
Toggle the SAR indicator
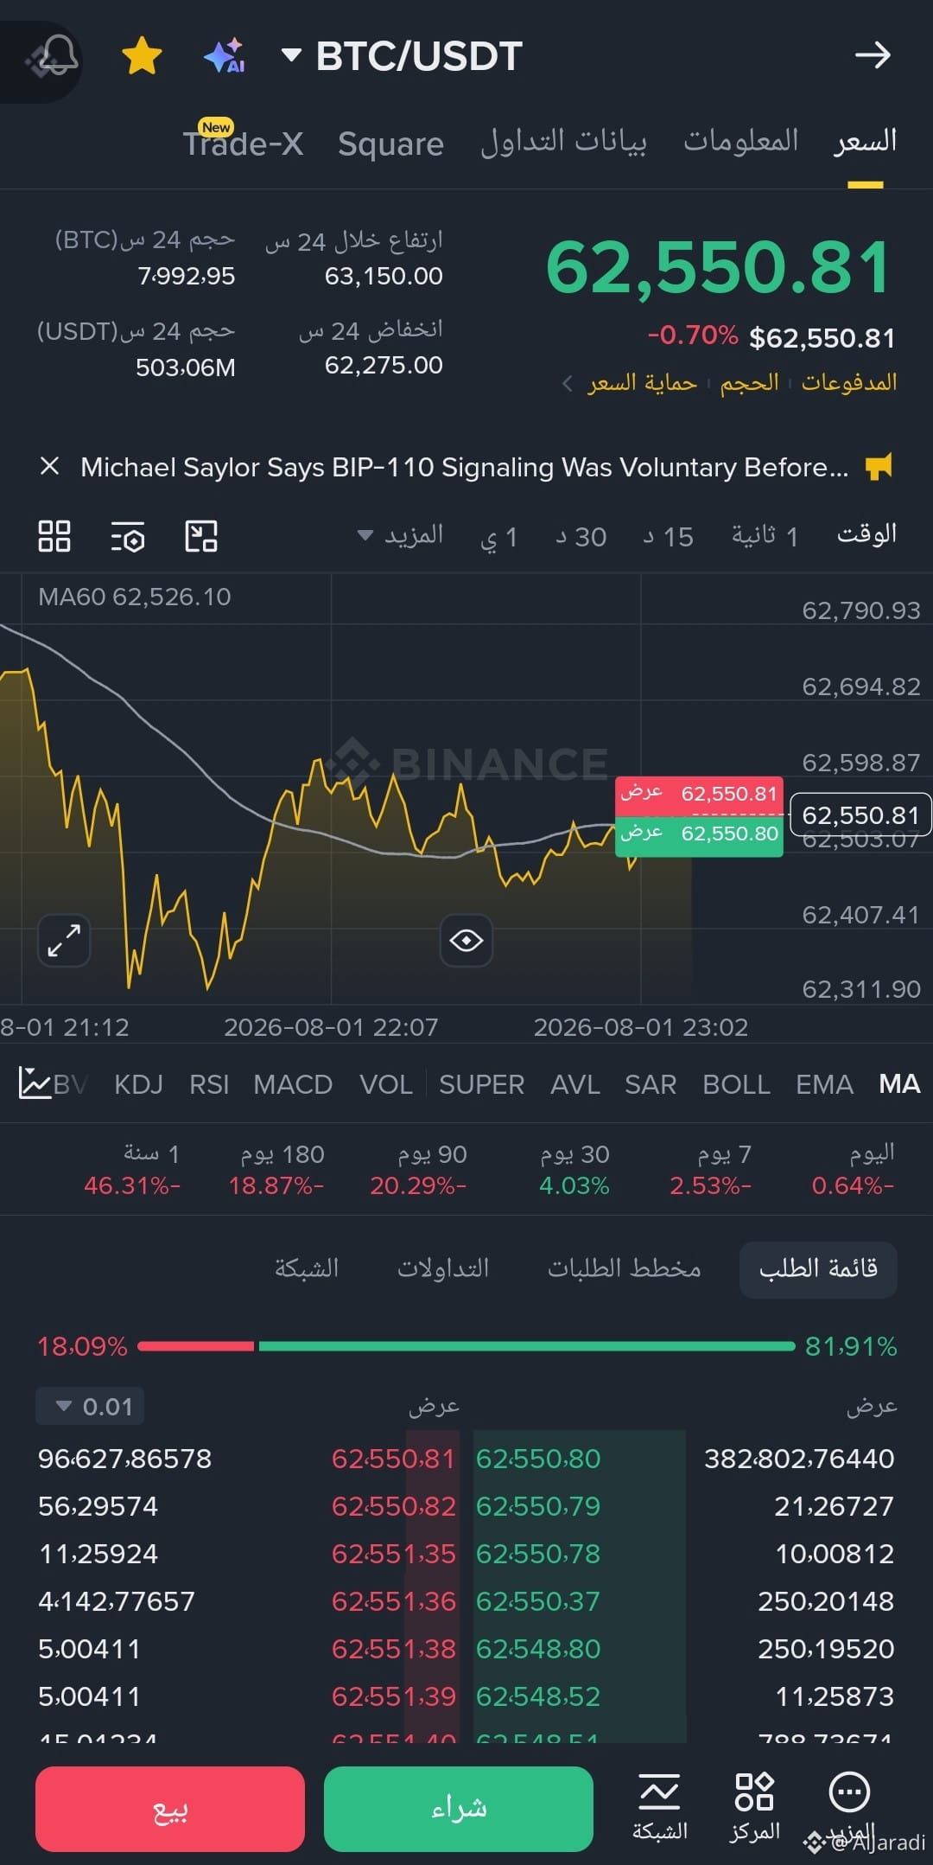tap(651, 1084)
